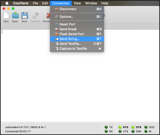
Task: Choose Flush Serial Port
Action: (x=77, y=34)
